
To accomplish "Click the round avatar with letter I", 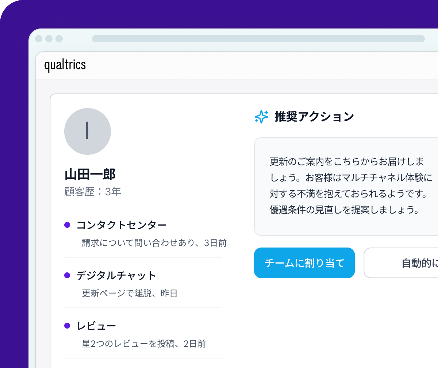I will tap(88, 131).
